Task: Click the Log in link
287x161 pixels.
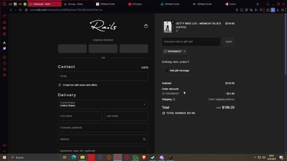Action: pos(144,67)
